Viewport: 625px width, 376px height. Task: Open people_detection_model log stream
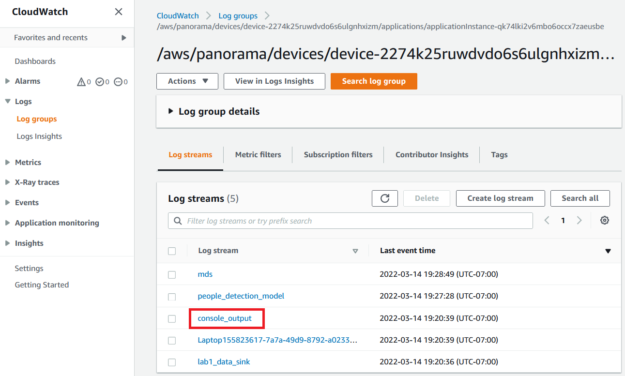(x=241, y=296)
